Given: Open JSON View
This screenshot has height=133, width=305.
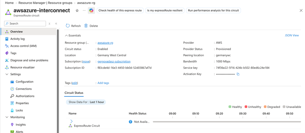Looking at the screenshot, I should point(292,35).
